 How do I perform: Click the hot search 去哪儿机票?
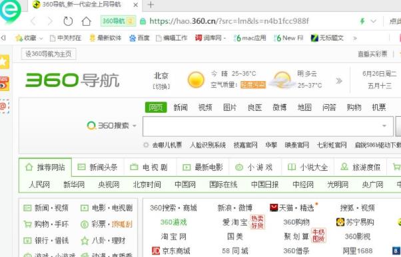point(167,145)
